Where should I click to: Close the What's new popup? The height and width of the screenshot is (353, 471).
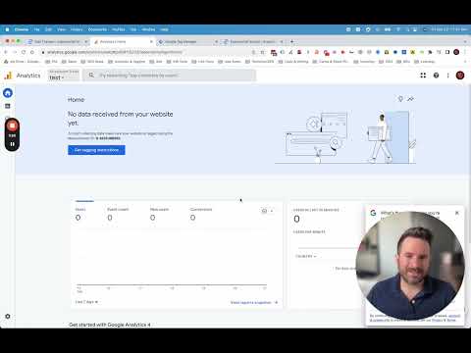click(457, 213)
